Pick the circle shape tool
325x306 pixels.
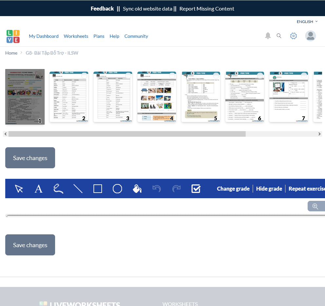click(117, 189)
